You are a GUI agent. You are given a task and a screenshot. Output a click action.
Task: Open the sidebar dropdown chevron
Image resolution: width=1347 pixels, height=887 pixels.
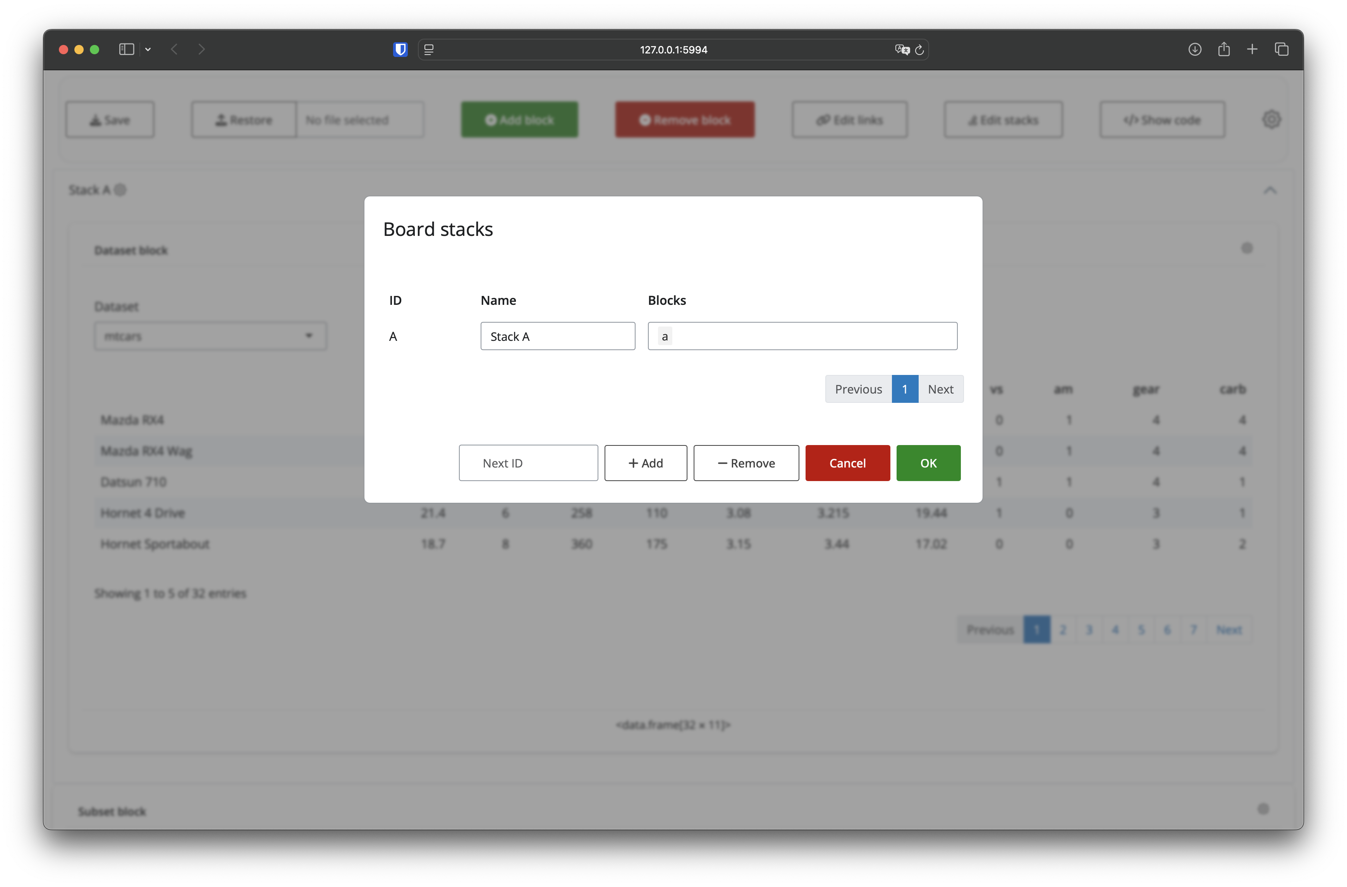tap(148, 50)
